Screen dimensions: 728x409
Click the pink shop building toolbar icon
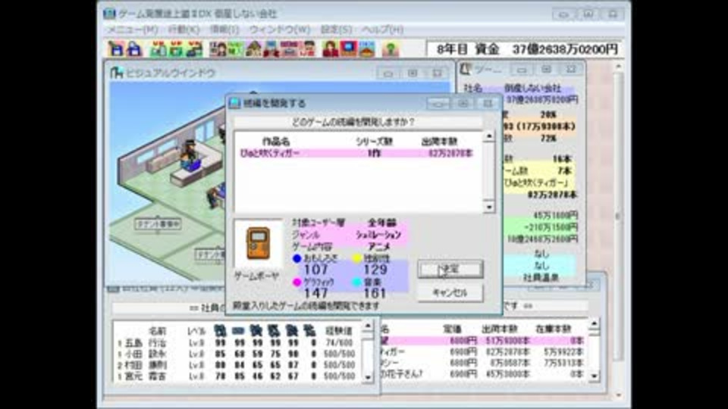pos(288,48)
